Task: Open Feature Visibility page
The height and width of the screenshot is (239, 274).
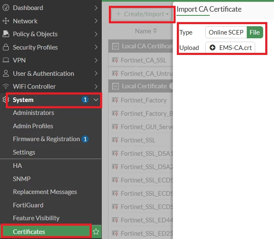Action: click(x=36, y=218)
